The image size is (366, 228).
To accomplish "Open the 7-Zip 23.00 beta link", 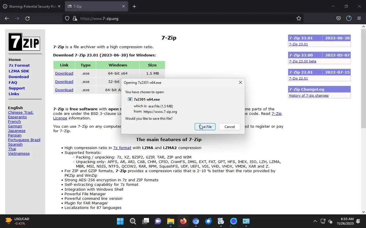I will pos(303,61).
